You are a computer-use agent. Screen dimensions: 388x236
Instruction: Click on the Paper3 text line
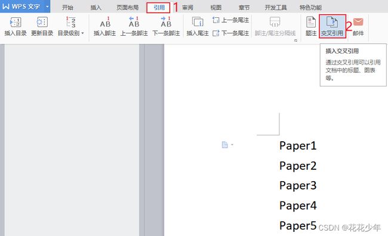298,185
